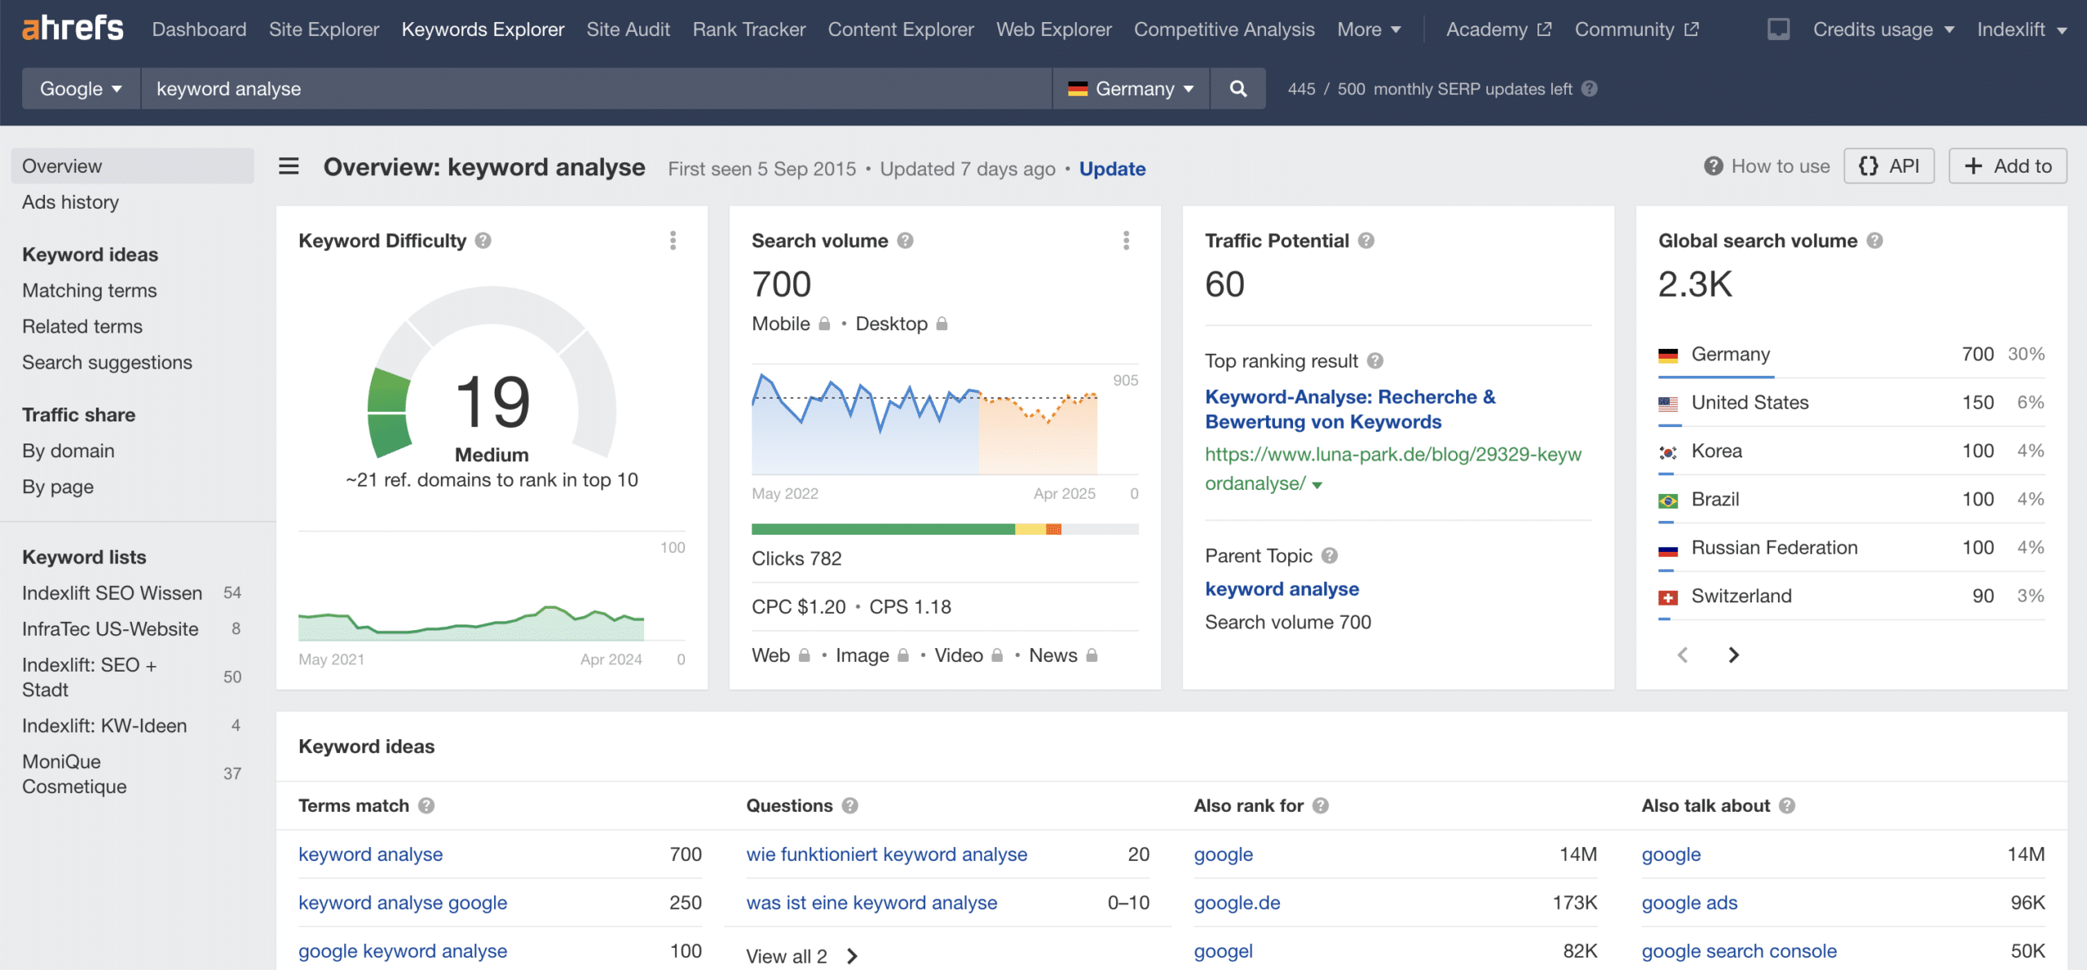The image size is (2087, 970).
Task: Open three-dot menu on Keyword Difficulty card
Action: [673, 240]
